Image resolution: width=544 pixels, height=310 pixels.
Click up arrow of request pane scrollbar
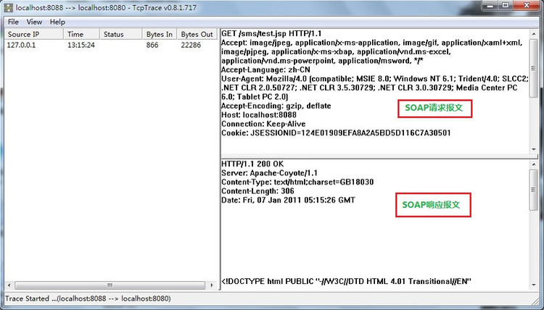pos(534,34)
